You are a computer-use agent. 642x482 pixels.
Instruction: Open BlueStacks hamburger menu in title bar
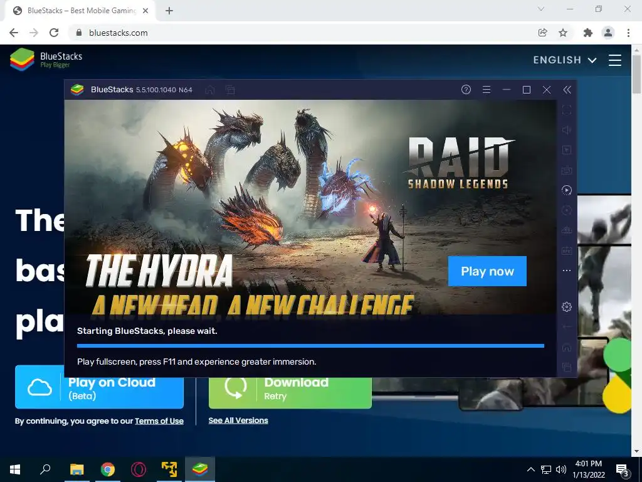tap(487, 89)
